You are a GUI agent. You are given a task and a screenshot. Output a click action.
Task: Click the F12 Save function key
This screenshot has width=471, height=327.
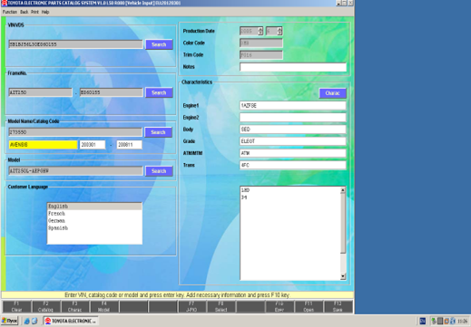338,306
